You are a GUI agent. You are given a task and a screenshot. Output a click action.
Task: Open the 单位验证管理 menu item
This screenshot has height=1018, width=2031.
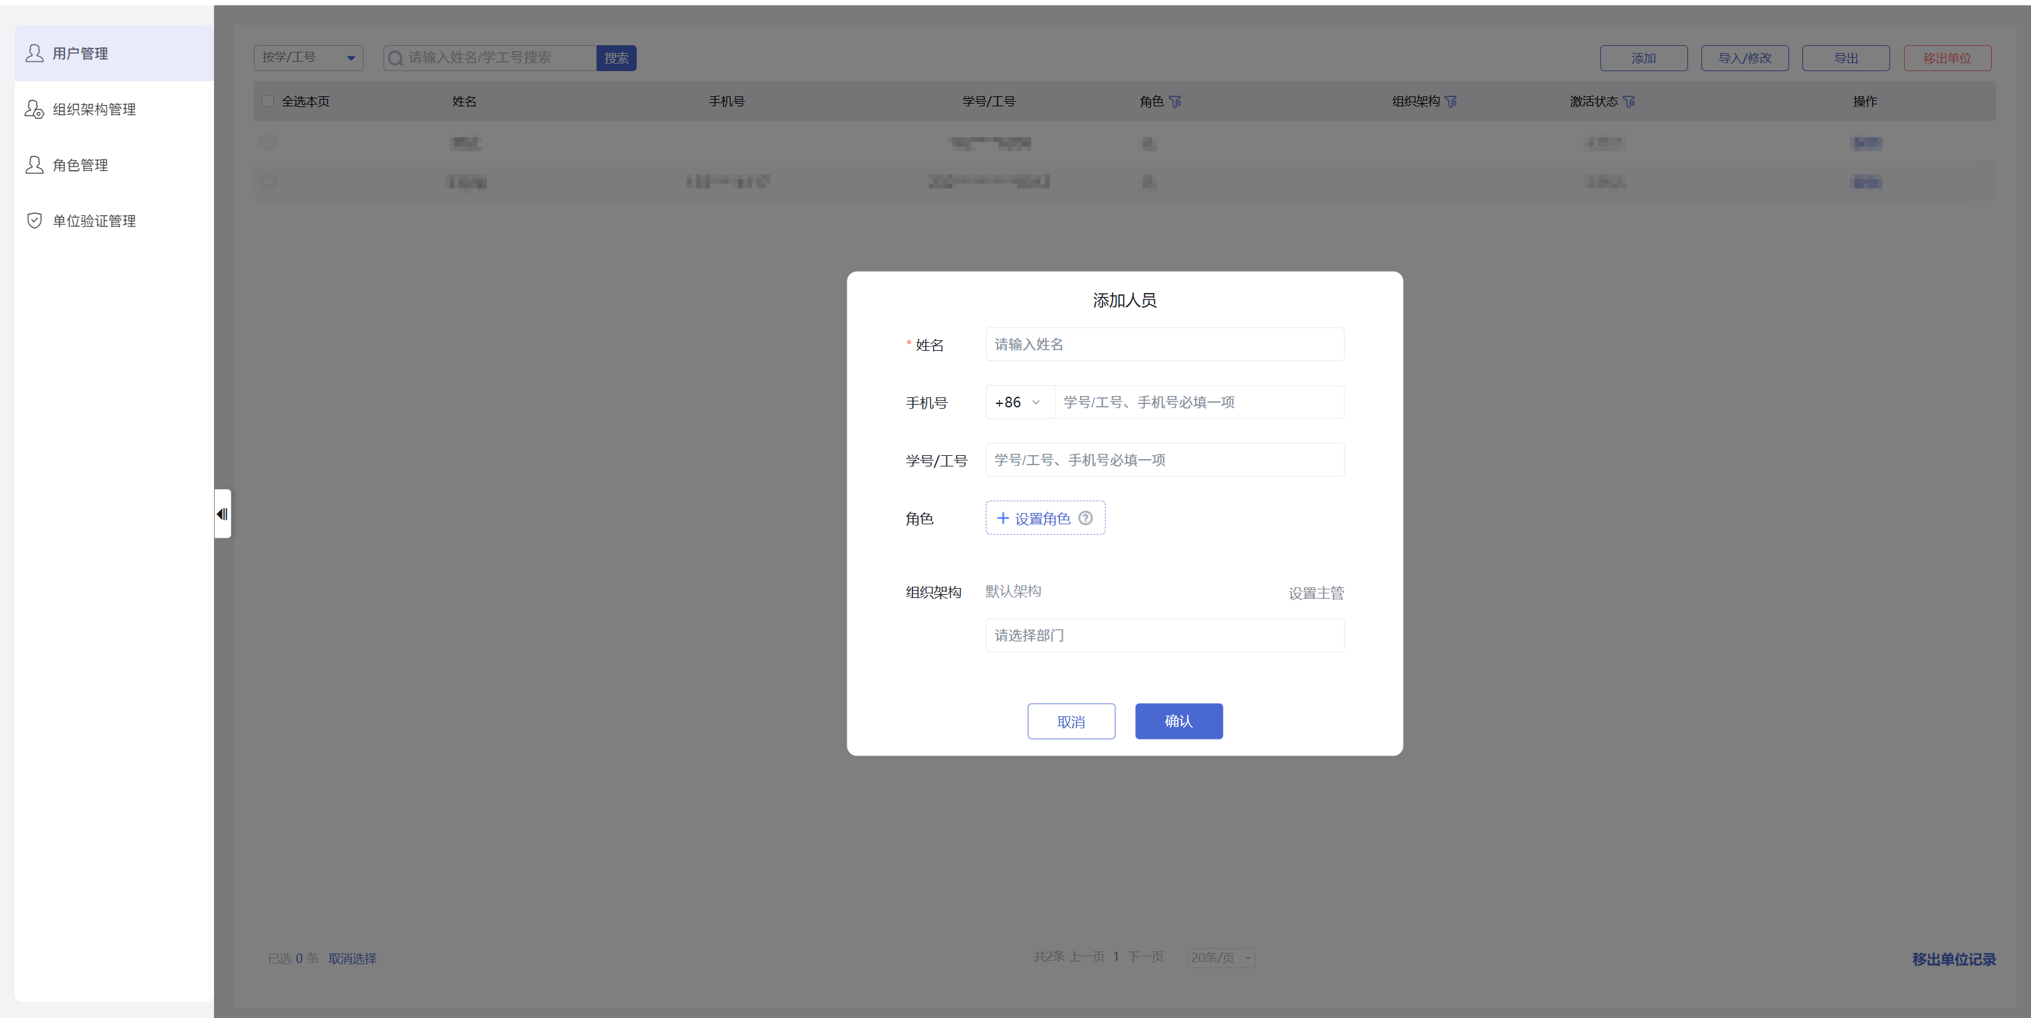(94, 221)
